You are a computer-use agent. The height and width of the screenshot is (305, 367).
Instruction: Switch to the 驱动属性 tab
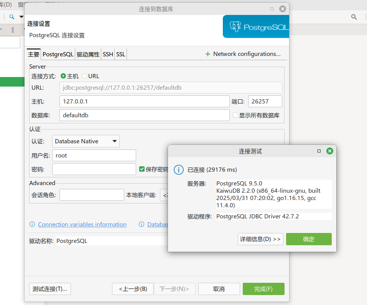pyautogui.click(x=88, y=54)
